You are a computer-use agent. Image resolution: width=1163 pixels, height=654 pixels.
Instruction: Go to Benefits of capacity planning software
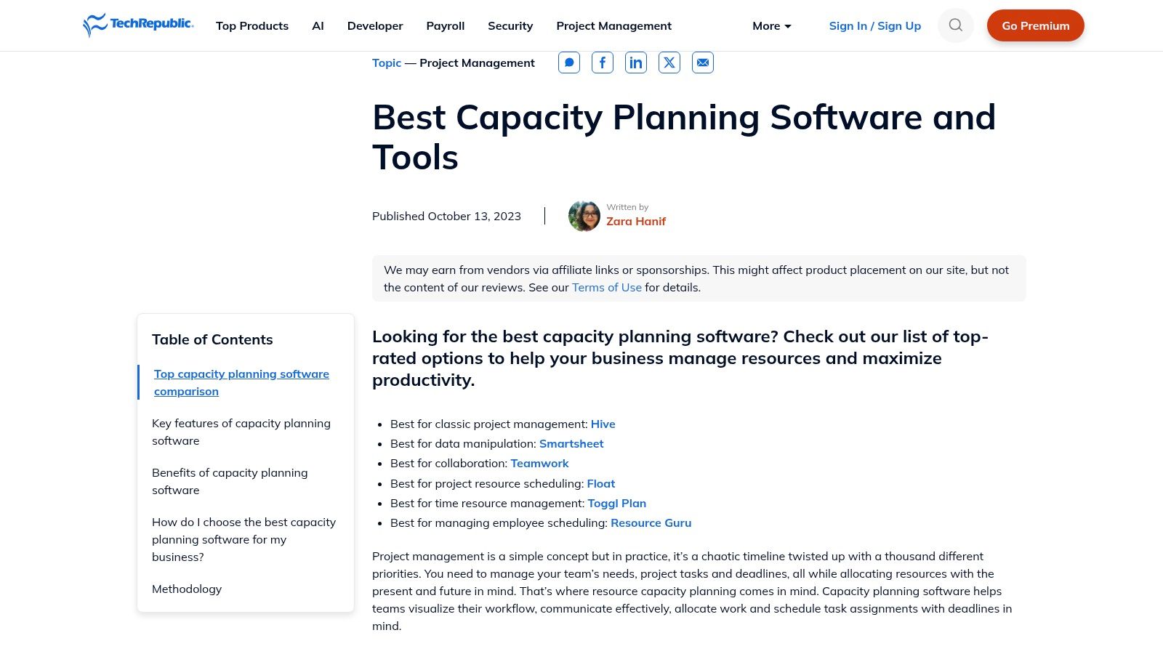pos(230,481)
